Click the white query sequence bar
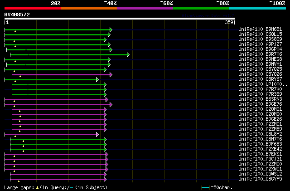The height and width of the screenshot is (191, 290). [120, 19]
